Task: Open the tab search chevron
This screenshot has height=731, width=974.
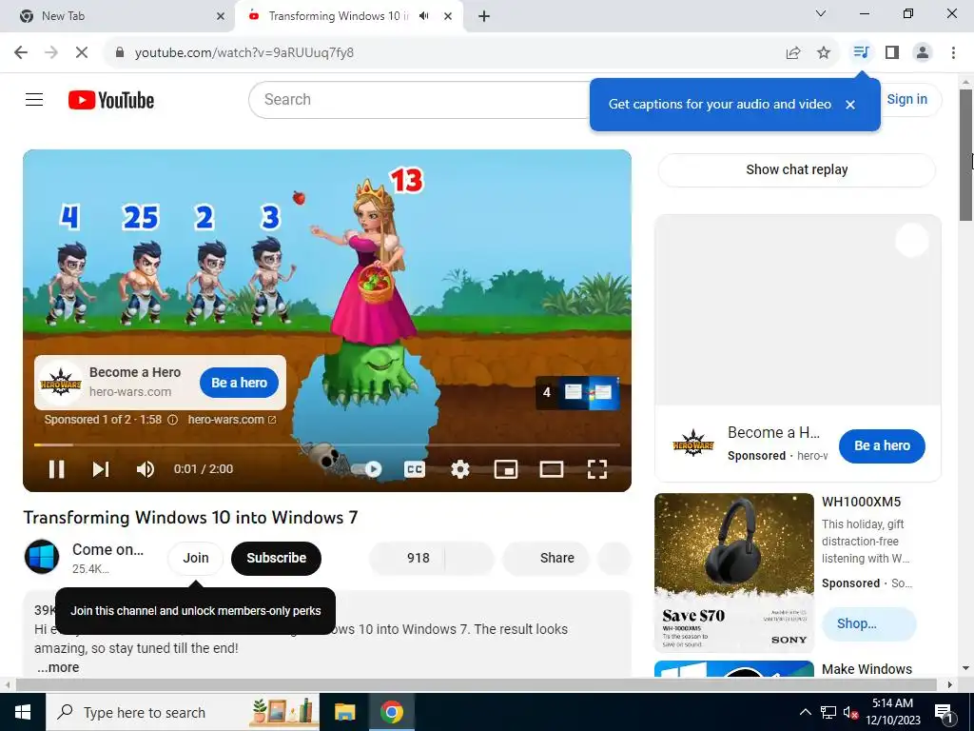Action: pyautogui.click(x=821, y=13)
